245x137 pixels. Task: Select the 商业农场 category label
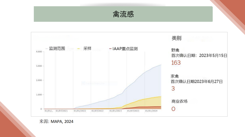pos(179,101)
